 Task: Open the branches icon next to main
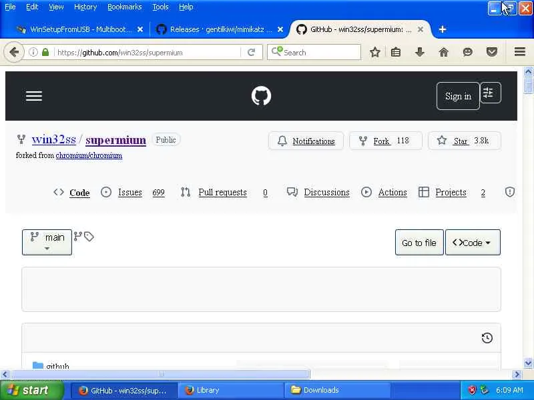tap(78, 236)
